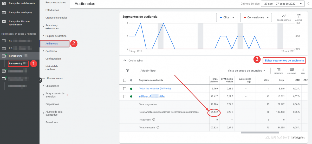Viewport: 312px width, 144px height.
Task: Click the 107.328 campaign total value
Action: coord(213,128)
